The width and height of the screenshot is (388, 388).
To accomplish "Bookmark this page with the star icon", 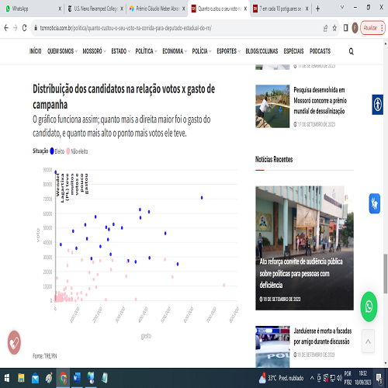I will (334, 28).
